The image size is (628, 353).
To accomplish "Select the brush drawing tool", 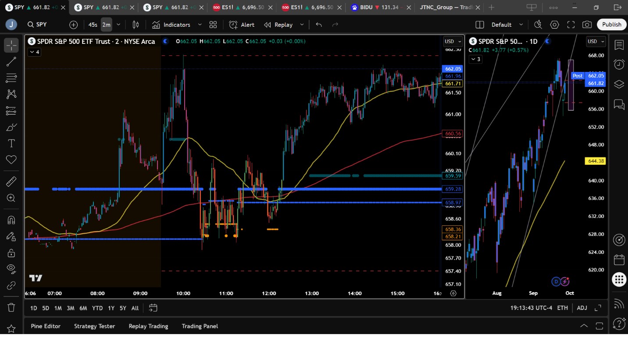I will [x=11, y=127].
